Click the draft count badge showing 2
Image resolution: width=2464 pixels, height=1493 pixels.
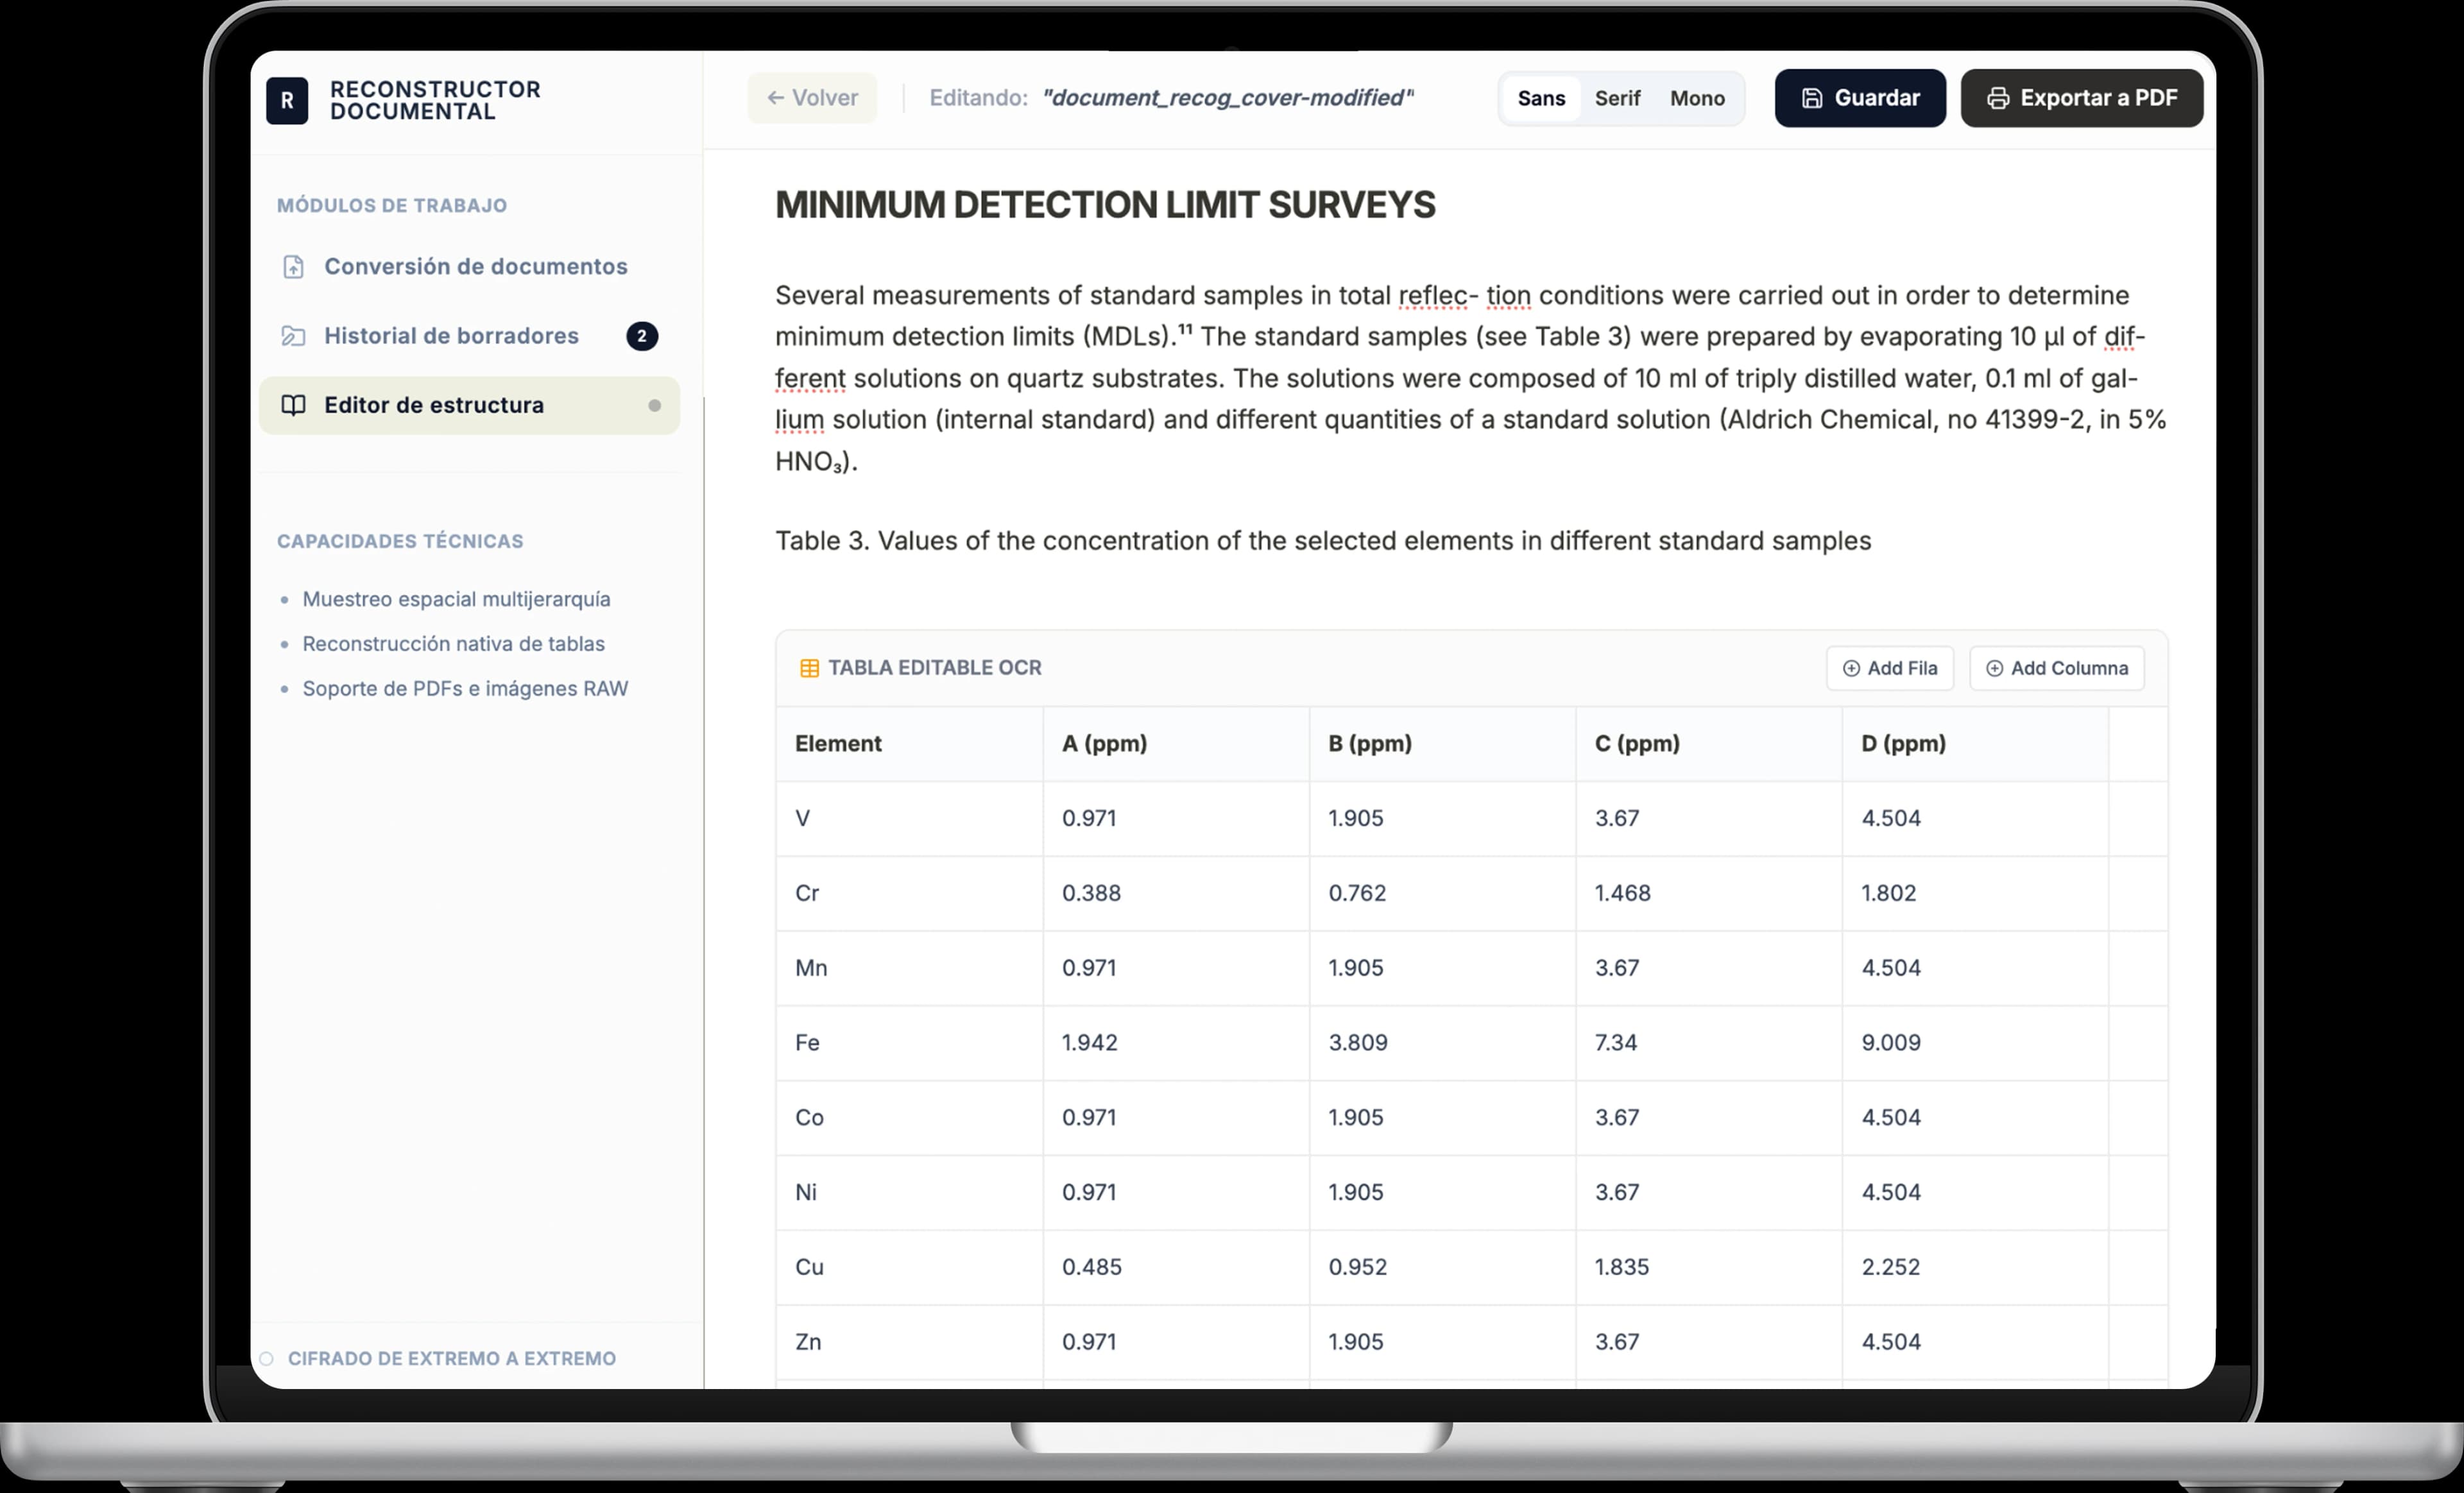(642, 336)
